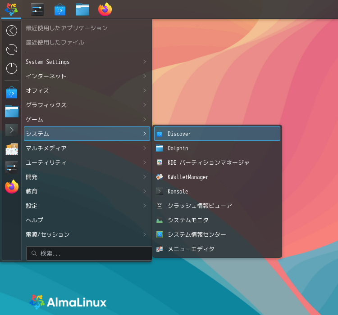Click the power off icon in sidebar
This screenshot has width=338, height=315.
click(x=12, y=68)
